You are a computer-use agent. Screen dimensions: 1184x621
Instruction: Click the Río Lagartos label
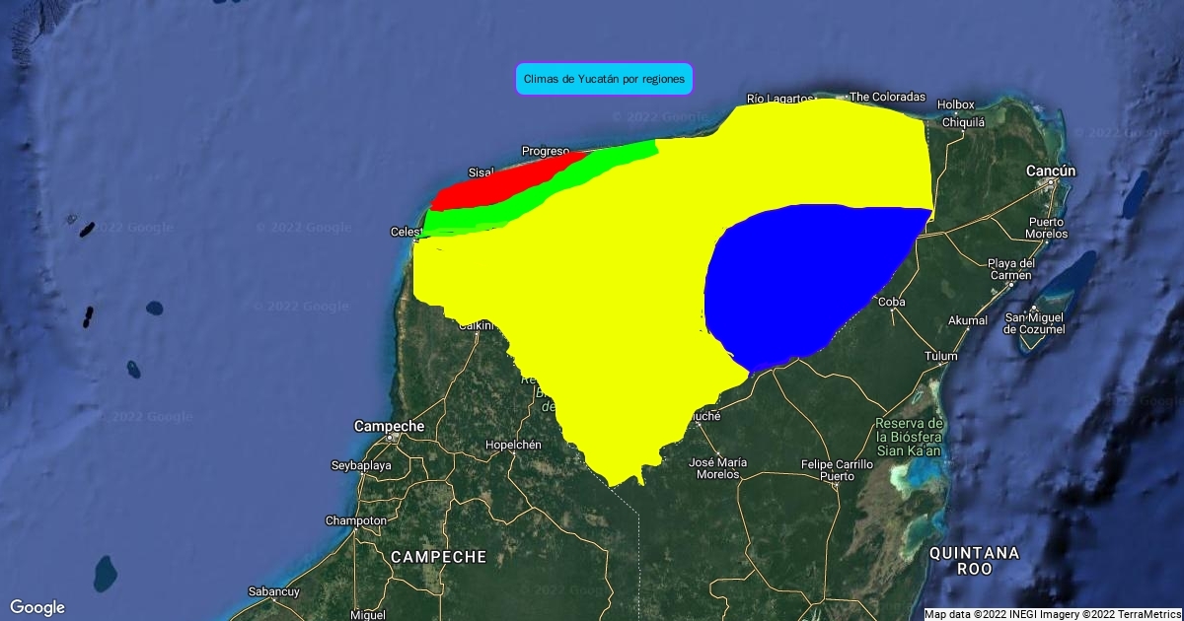[779, 99]
